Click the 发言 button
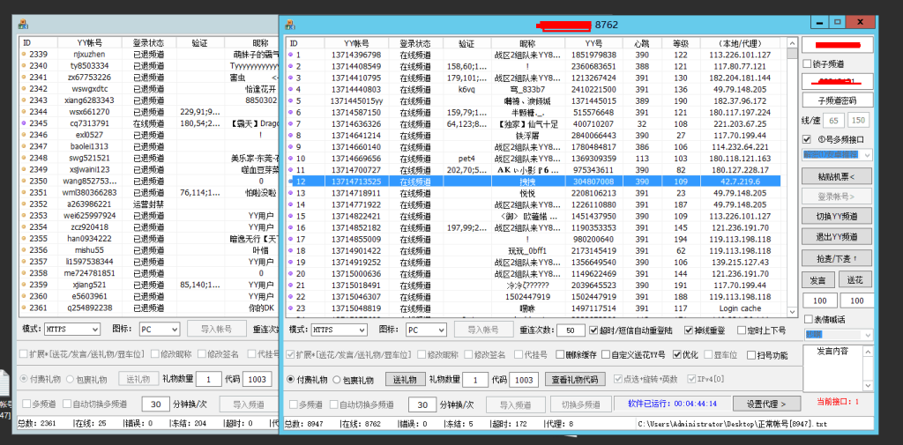Image resolution: width=903 pixels, height=445 pixels. tap(817, 280)
